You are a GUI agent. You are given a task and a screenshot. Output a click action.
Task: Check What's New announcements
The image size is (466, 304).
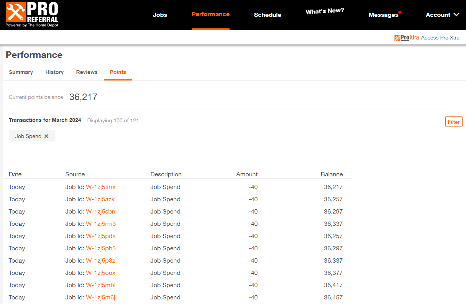tap(325, 12)
